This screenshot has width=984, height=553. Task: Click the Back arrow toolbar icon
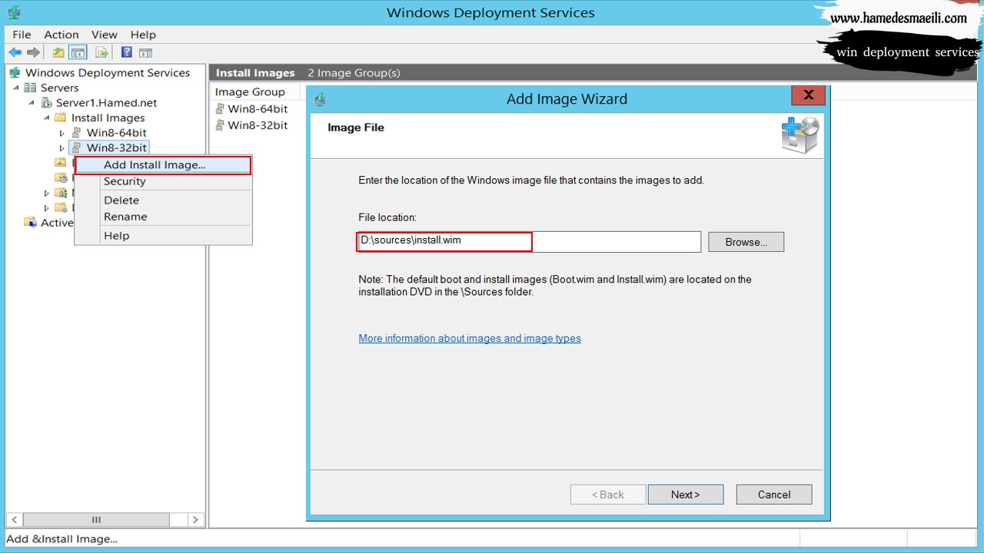click(x=15, y=52)
